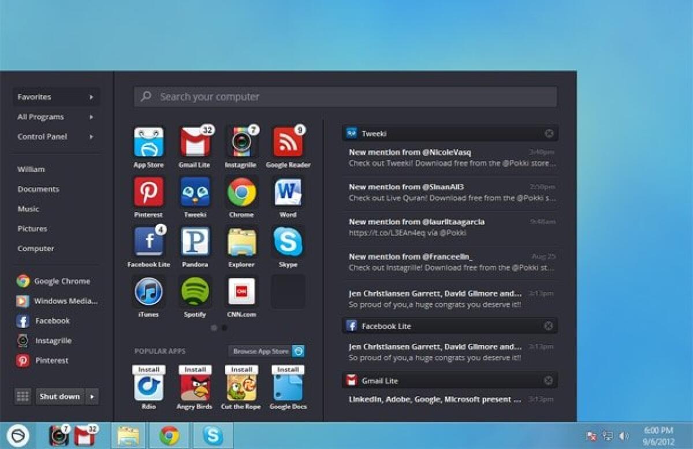Open the Tweeki app icon
Viewport: 693px width, 449px height.
tap(195, 192)
